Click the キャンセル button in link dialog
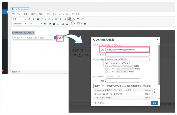Image resolution: width=177 pixels, height=115 pixels. pos(99,103)
